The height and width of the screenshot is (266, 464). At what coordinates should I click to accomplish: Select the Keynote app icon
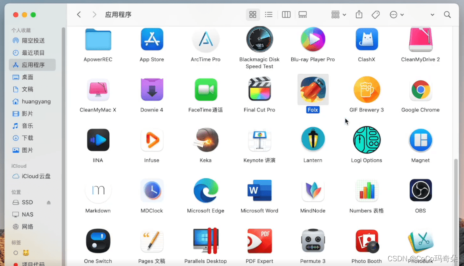coord(260,140)
